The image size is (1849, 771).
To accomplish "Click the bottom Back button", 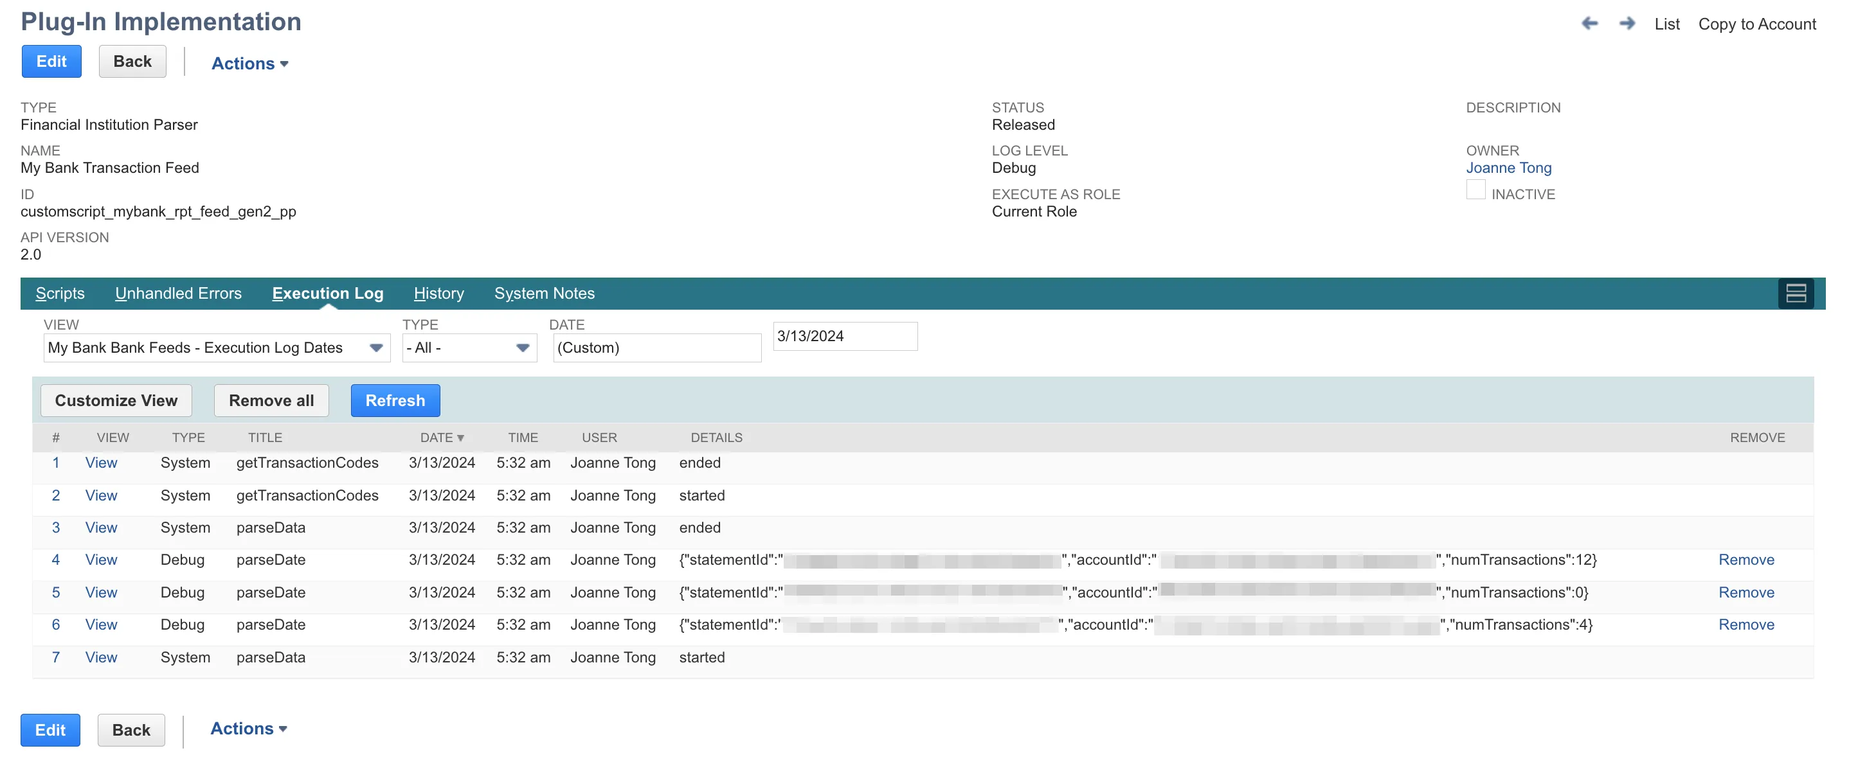I will 131,730.
